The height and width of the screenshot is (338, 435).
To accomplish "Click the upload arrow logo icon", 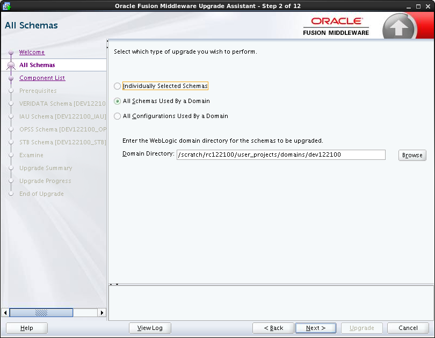I will click(398, 27).
